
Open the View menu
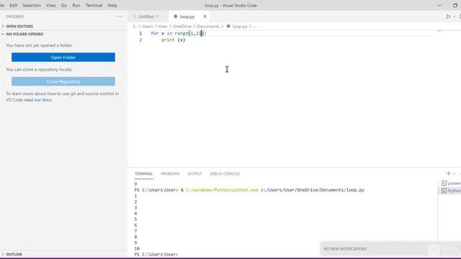[51, 5]
